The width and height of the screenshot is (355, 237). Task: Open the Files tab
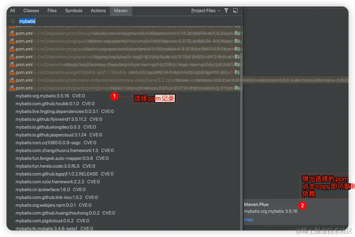click(52, 11)
